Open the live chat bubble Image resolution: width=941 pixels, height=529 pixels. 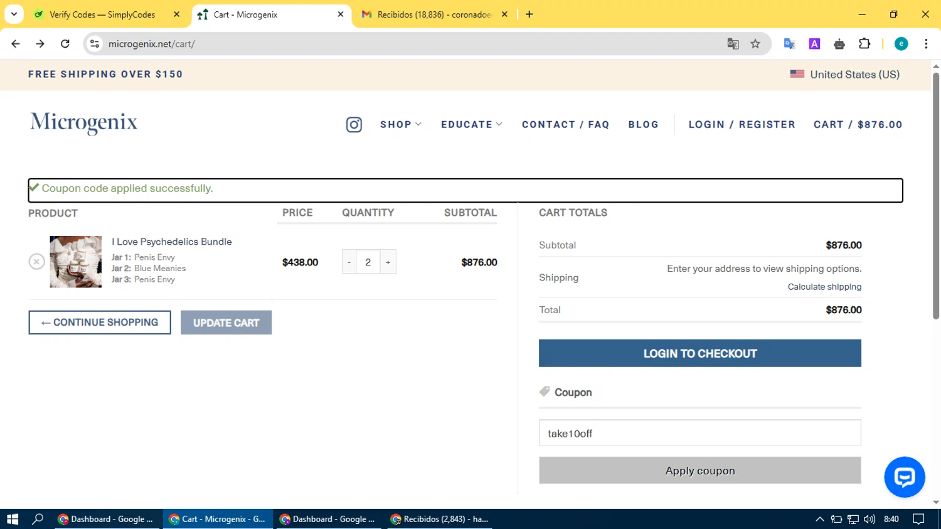pyautogui.click(x=904, y=477)
